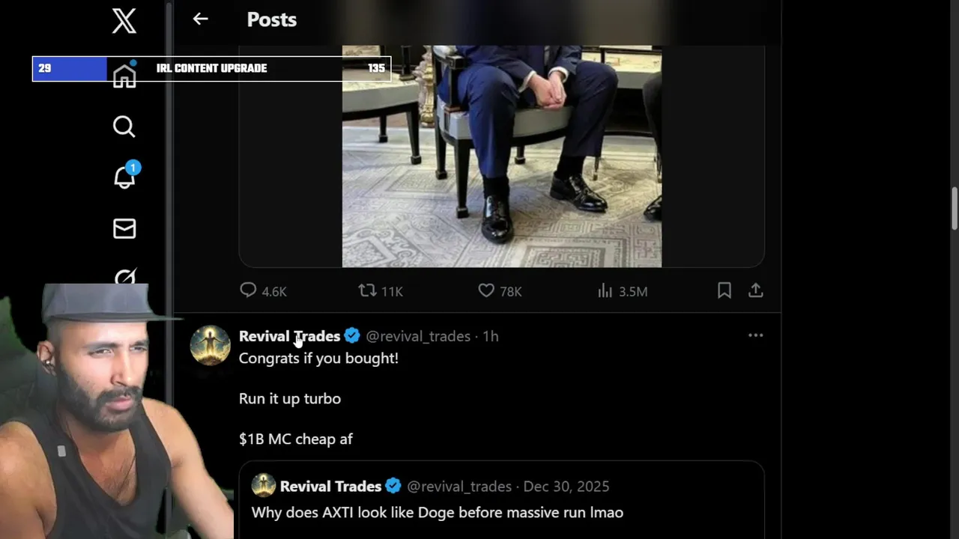The height and width of the screenshot is (539, 959).
Task: Open Grok icon in sidebar
Action: tap(124, 278)
